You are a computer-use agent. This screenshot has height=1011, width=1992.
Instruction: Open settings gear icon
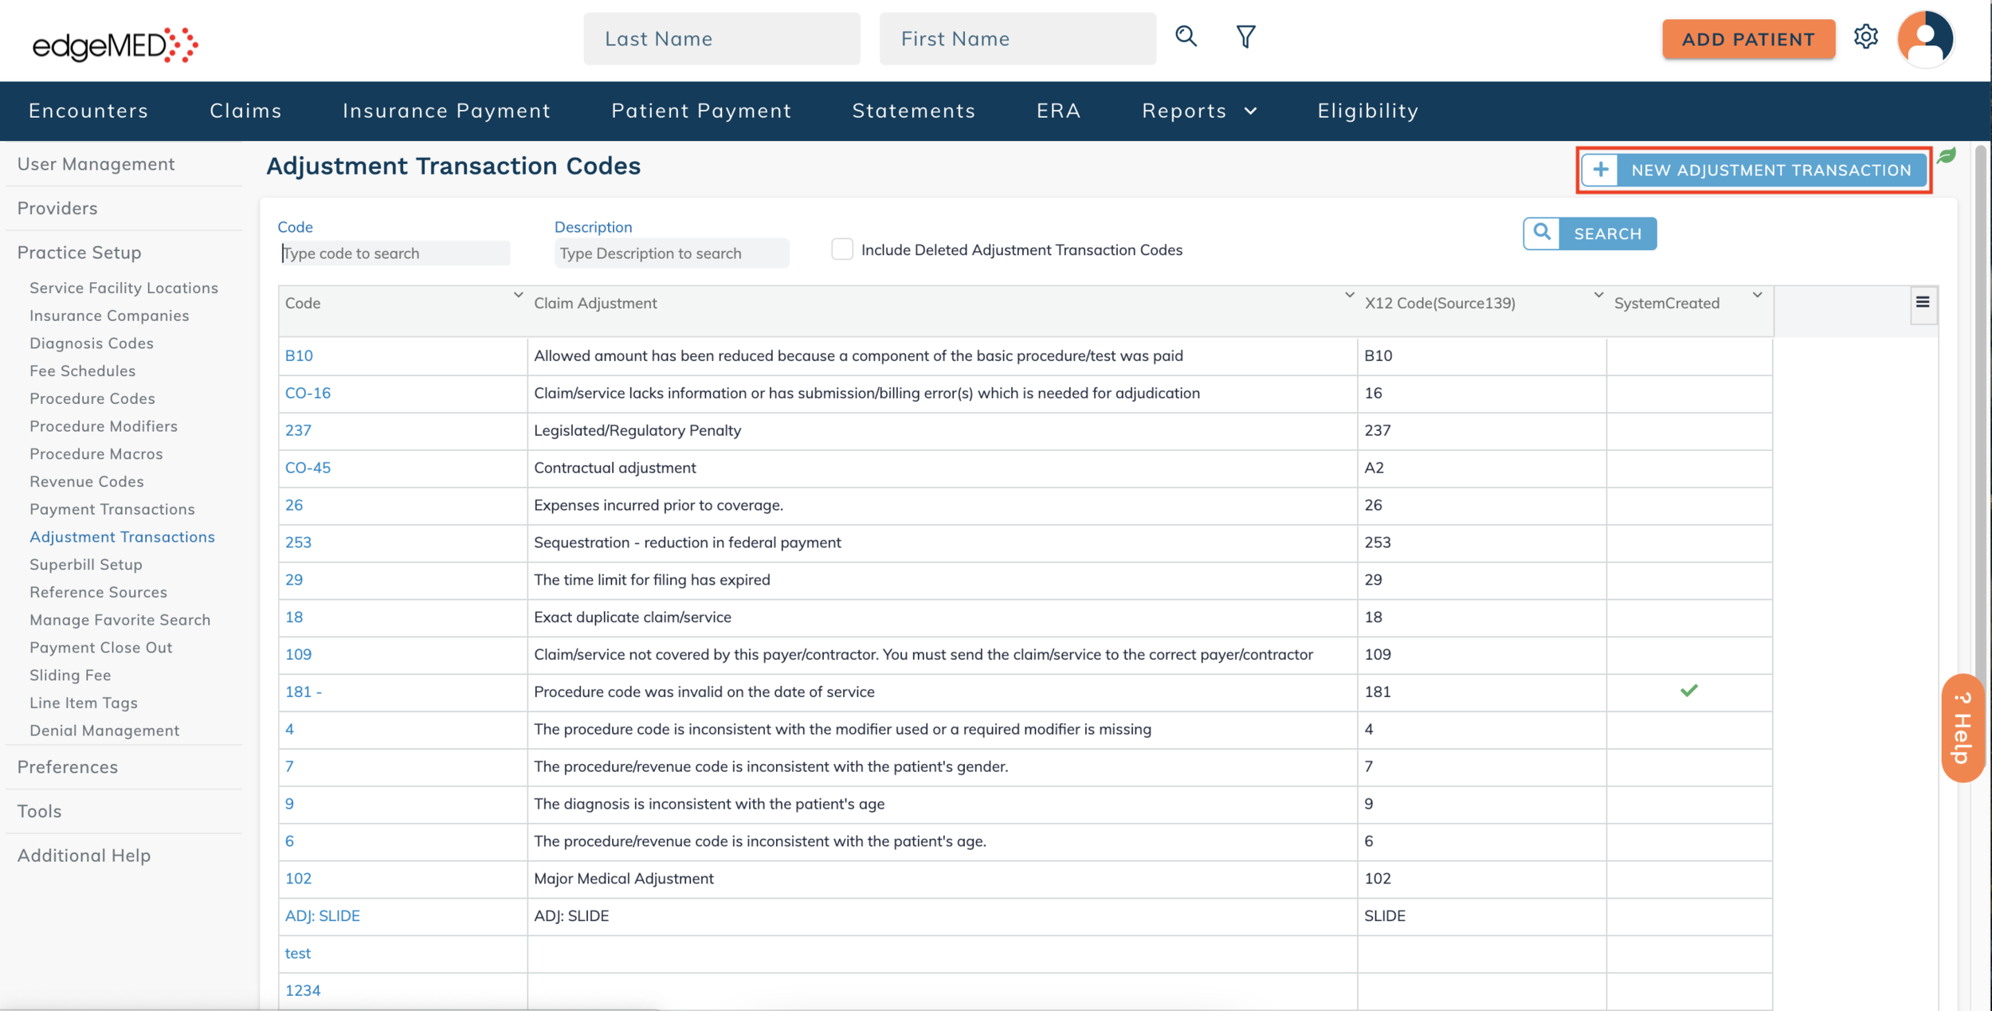coord(1865,37)
